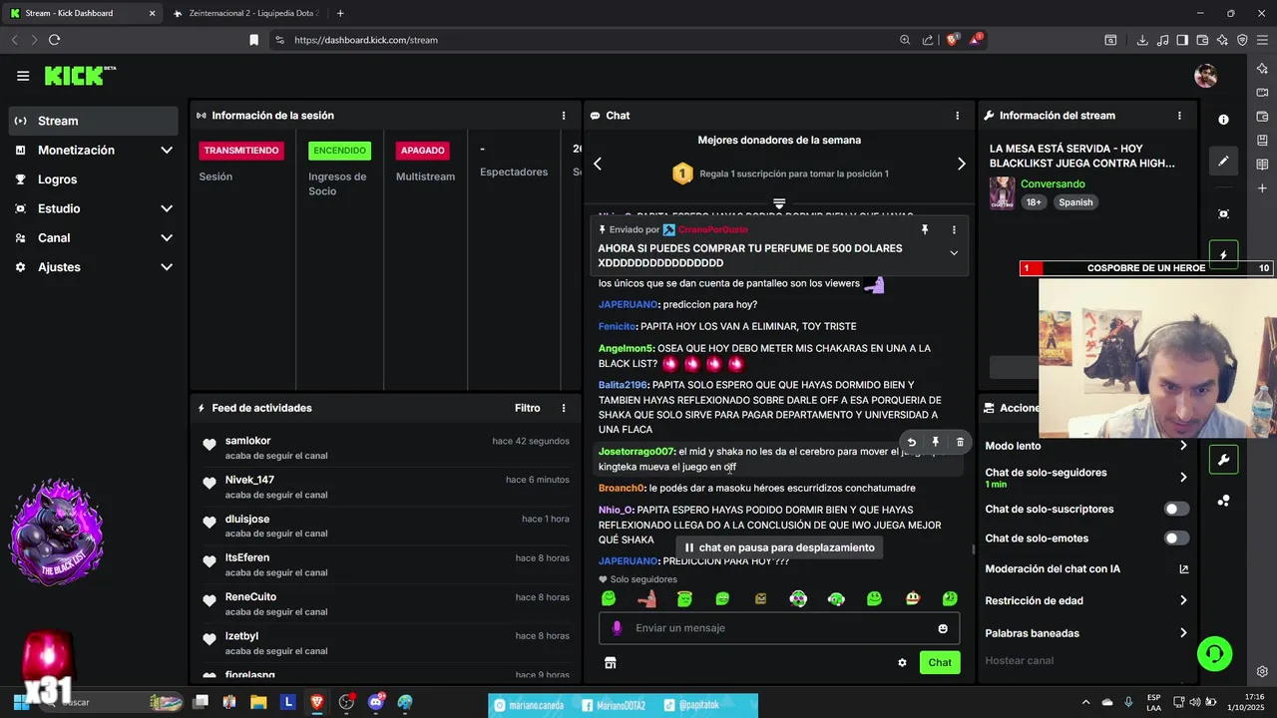Open the user avatar menu at top right
1277x718 pixels.
click(x=1205, y=76)
